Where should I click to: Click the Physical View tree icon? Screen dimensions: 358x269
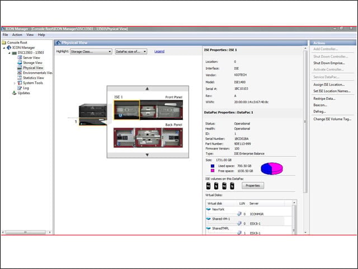[20, 68]
